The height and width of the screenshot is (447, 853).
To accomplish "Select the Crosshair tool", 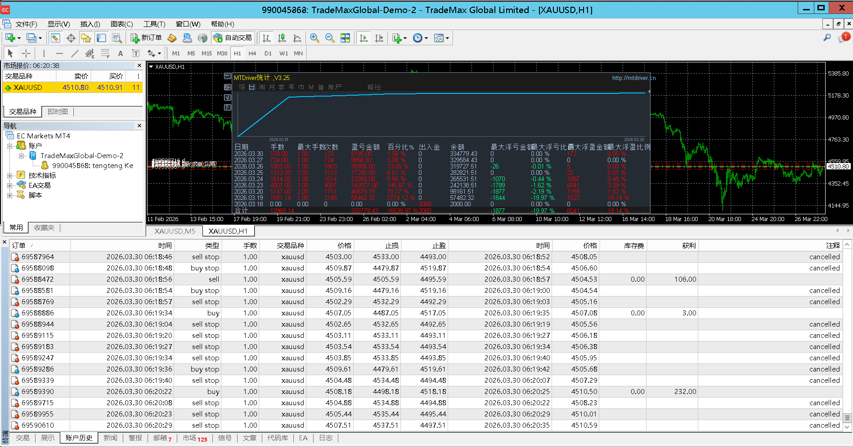I will 26,53.
